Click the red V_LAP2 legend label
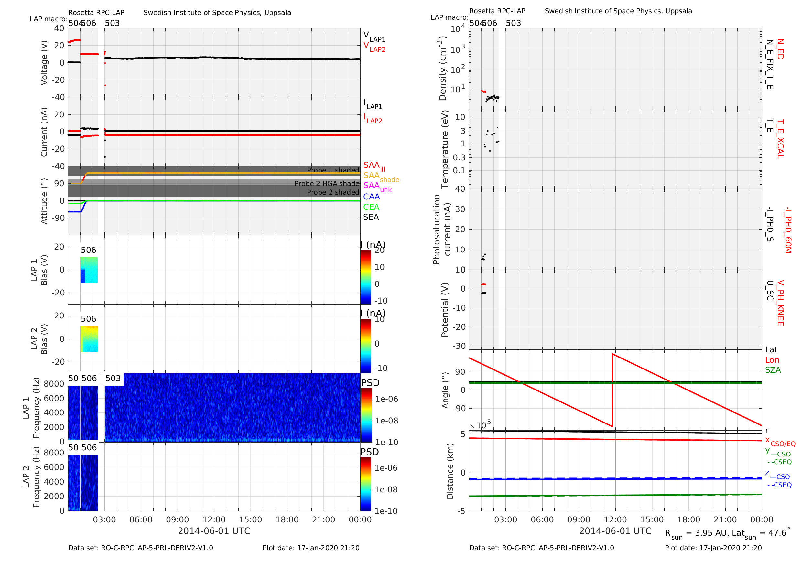The width and height of the screenshot is (802, 567). [374, 47]
